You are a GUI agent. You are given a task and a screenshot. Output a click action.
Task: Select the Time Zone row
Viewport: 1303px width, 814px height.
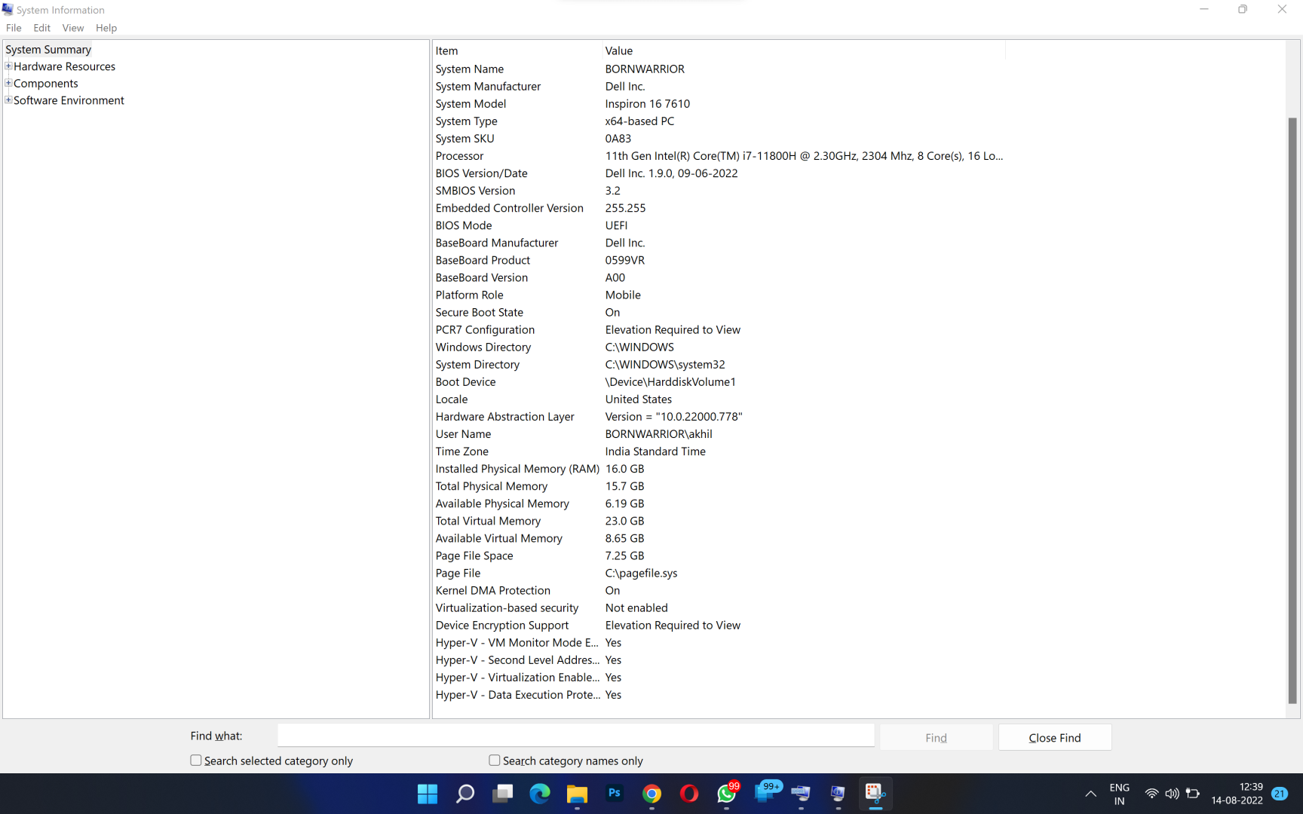click(x=719, y=451)
